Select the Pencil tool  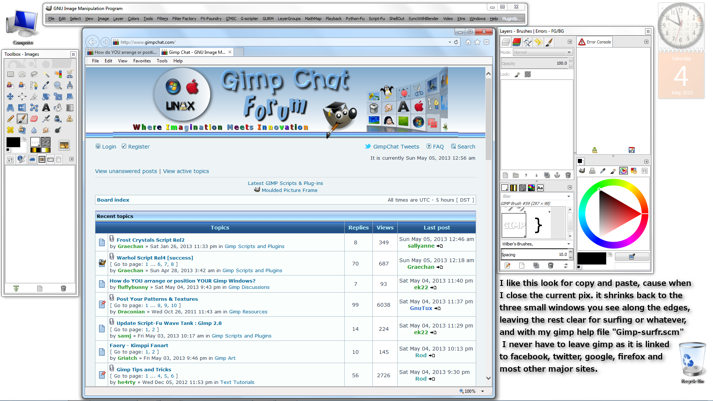coord(10,119)
